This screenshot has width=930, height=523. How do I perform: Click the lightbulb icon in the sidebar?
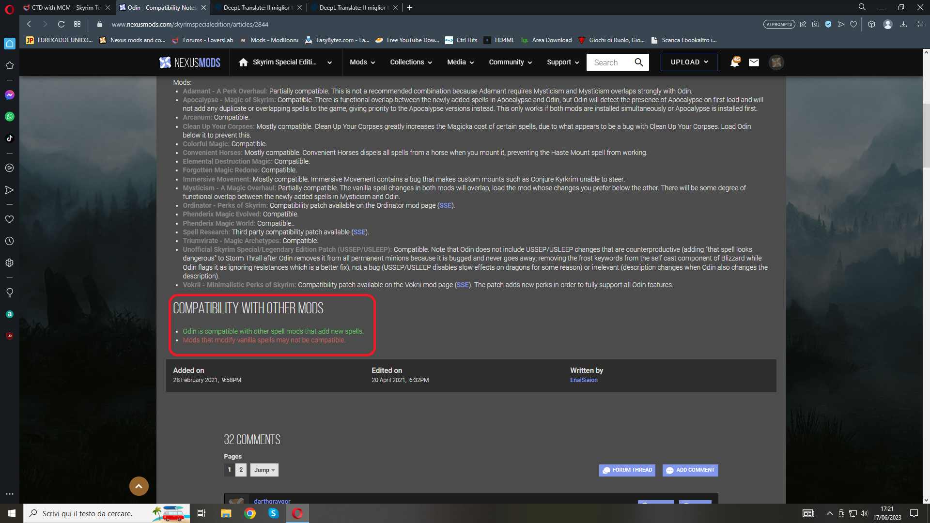(10, 292)
